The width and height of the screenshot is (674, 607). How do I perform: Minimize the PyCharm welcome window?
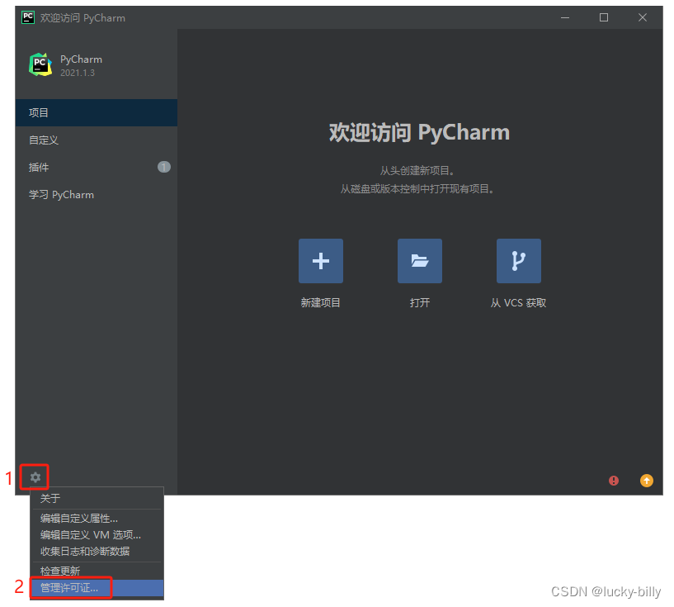point(565,17)
